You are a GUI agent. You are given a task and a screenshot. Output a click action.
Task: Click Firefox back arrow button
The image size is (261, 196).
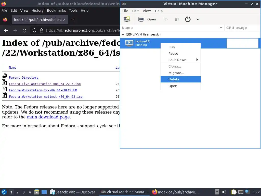coord(6,31)
